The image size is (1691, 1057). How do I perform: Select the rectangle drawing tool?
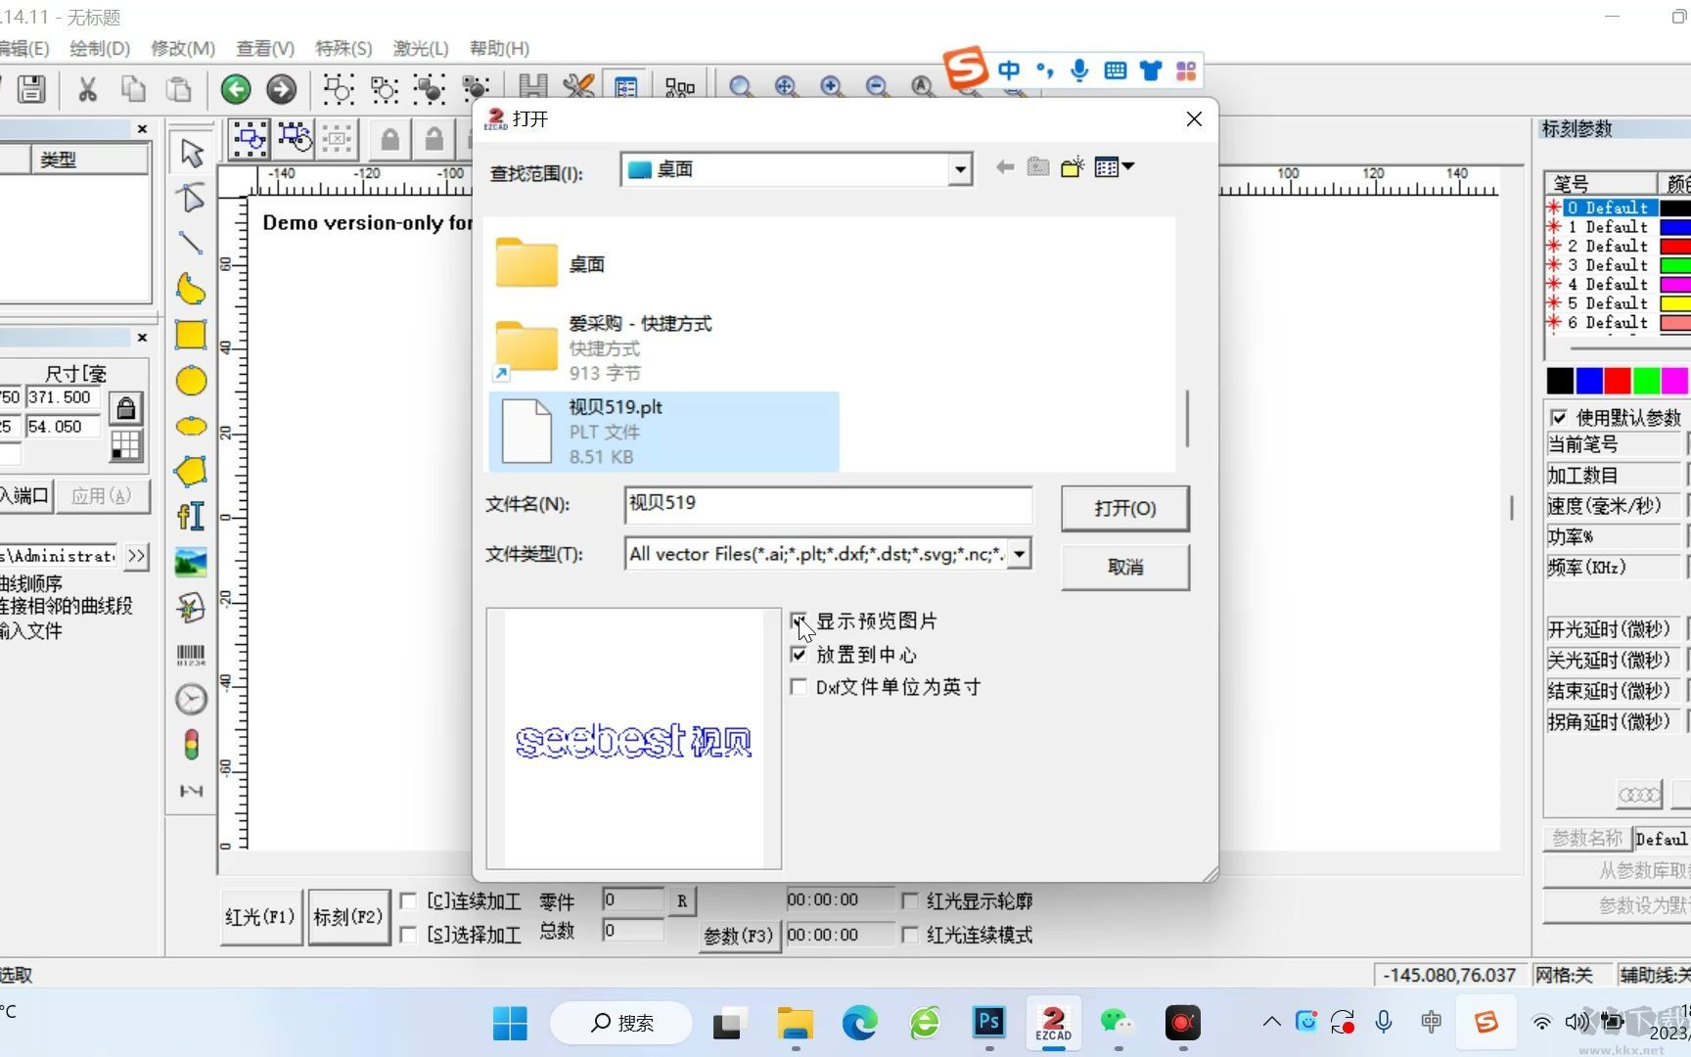(191, 334)
